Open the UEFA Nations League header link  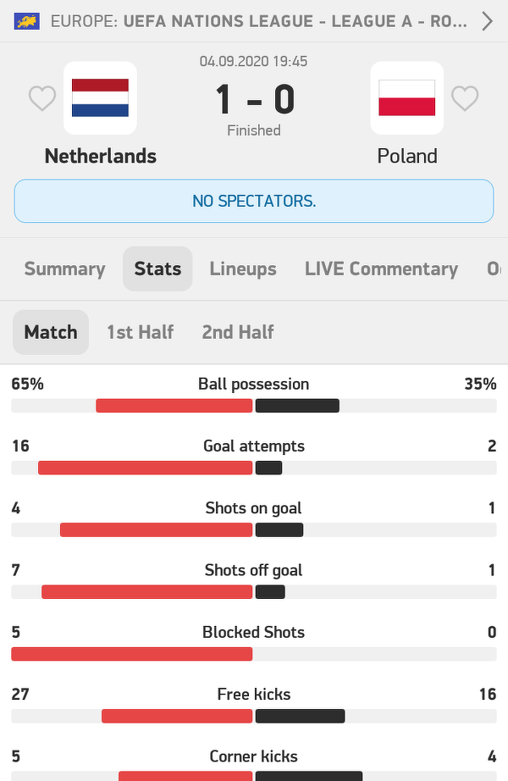pyautogui.click(x=258, y=21)
